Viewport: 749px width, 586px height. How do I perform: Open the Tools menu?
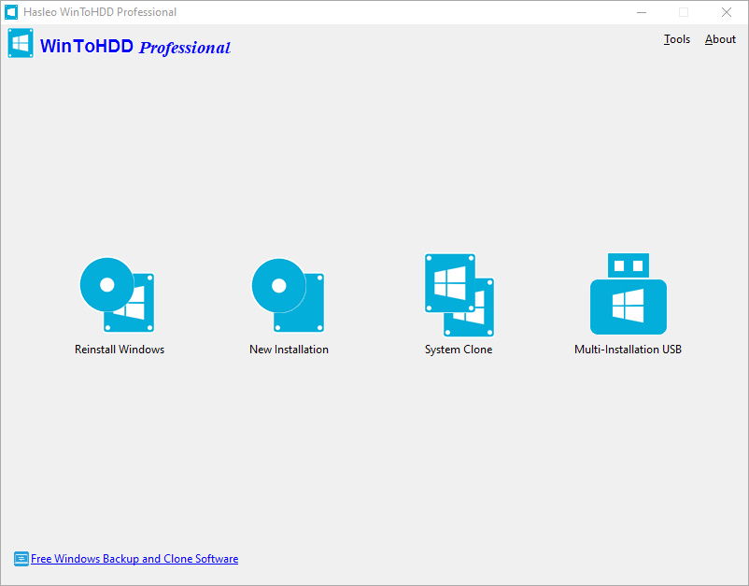(677, 39)
